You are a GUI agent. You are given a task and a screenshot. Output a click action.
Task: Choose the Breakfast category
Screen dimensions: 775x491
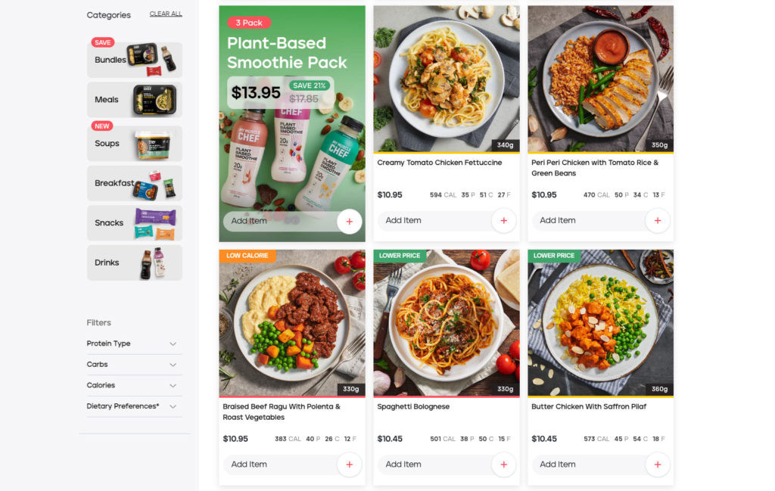click(x=135, y=183)
